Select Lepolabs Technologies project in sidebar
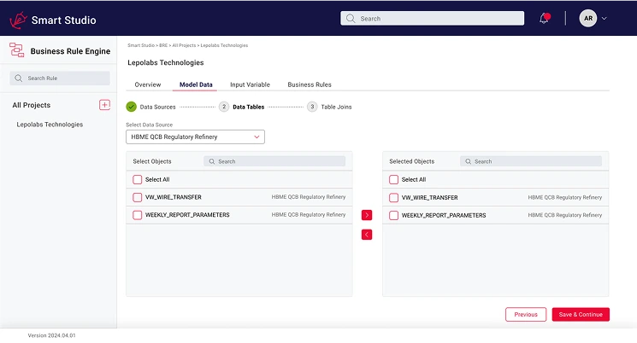Viewport: 637px width, 343px height. click(50, 125)
